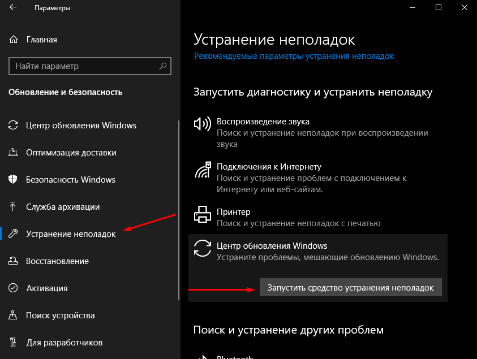Go to Активация section
477x359 pixels.
47,288
